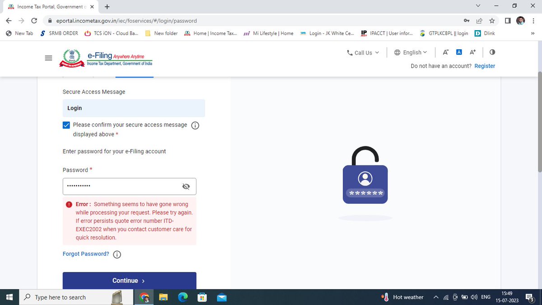Open a new browser tab with plus
The height and width of the screenshot is (305, 542).
point(107,7)
